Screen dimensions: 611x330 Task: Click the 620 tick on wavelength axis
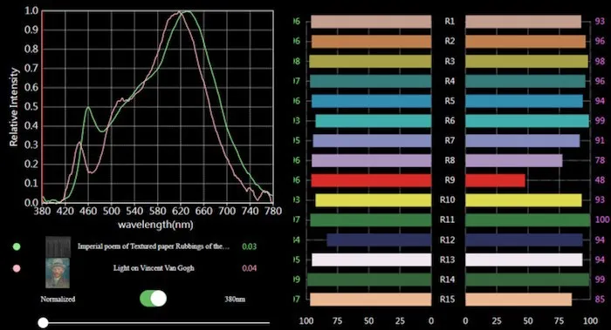pos(180,211)
